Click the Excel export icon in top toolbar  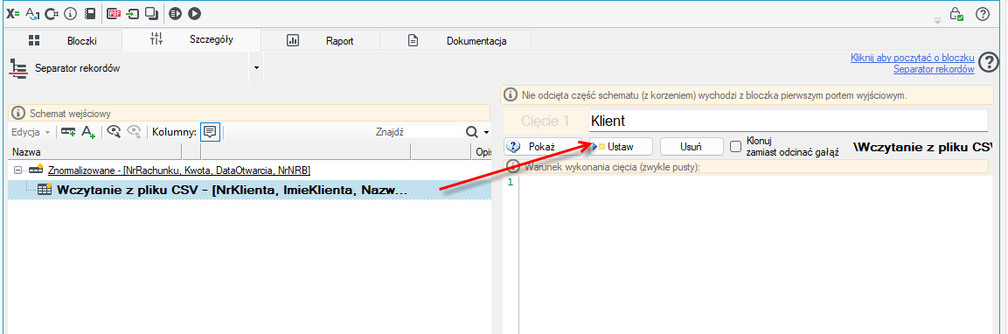tap(13, 13)
